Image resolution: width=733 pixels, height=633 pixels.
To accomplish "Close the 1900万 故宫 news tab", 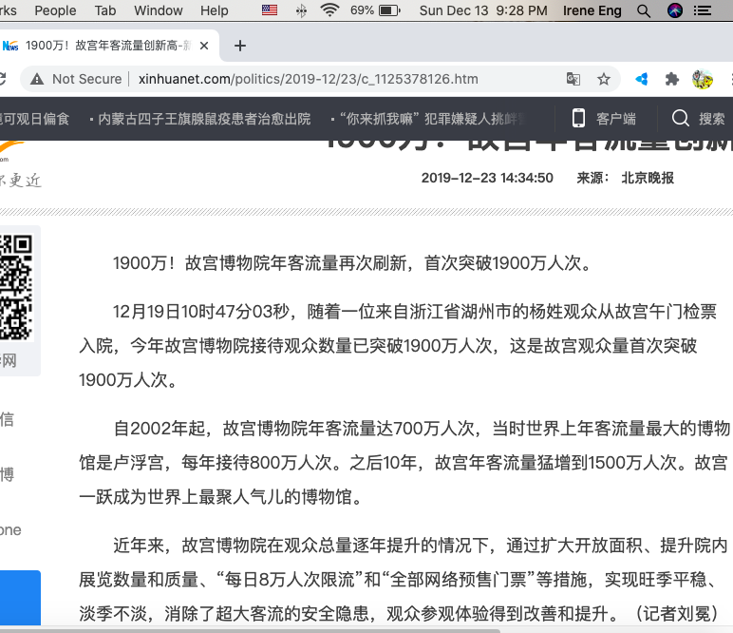I will [204, 46].
